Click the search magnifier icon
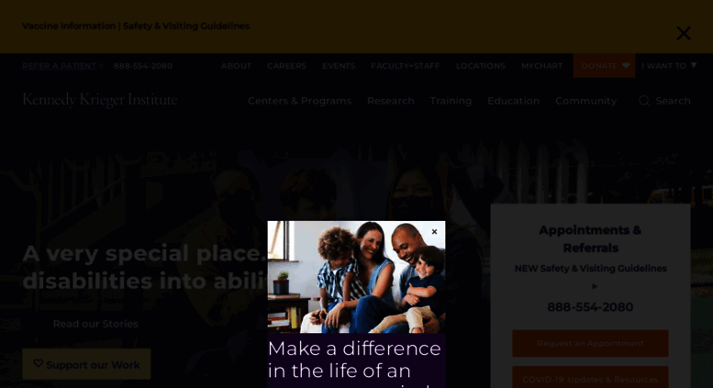The width and height of the screenshot is (713, 388). (644, 101)
